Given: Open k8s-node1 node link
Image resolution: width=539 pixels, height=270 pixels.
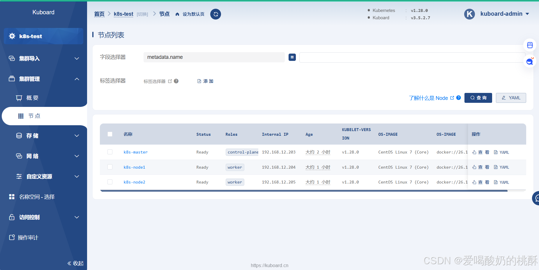Looking at the screenshot, I should (x=135, y=167).
